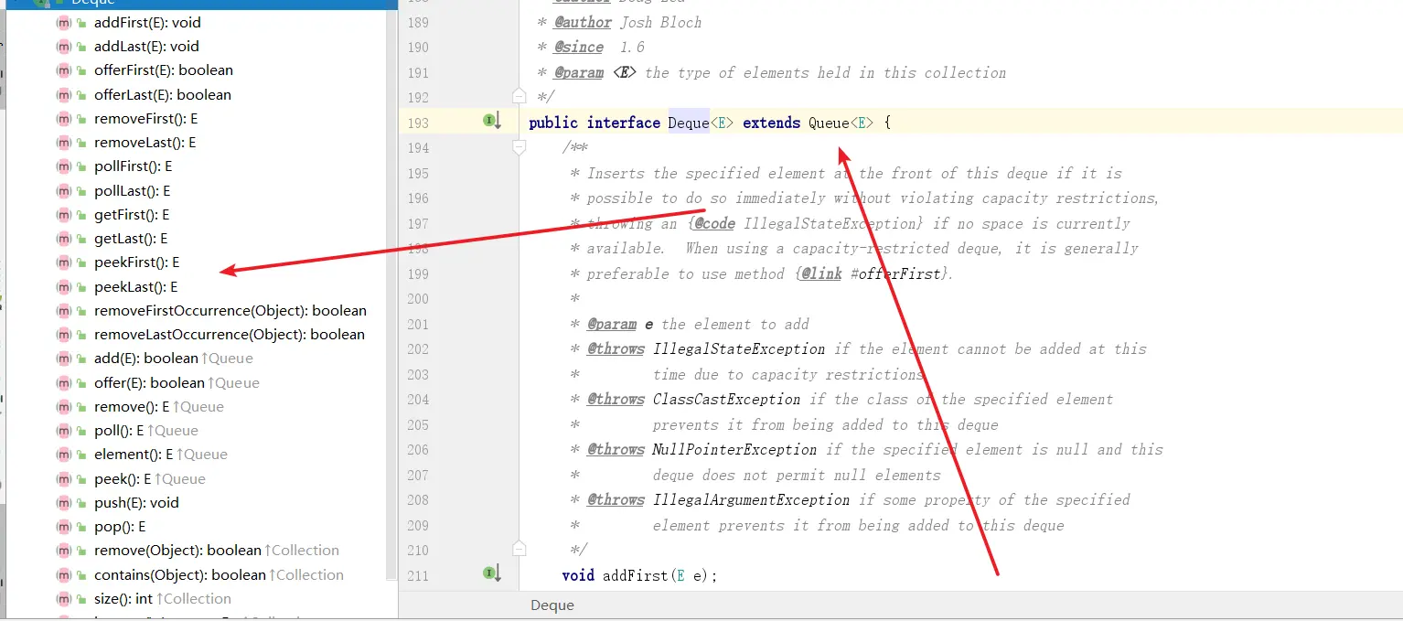The height and width of the screenshot is (621, 1403).
Task: Click the Deque identifier on line 193
Action: [689, 123]
